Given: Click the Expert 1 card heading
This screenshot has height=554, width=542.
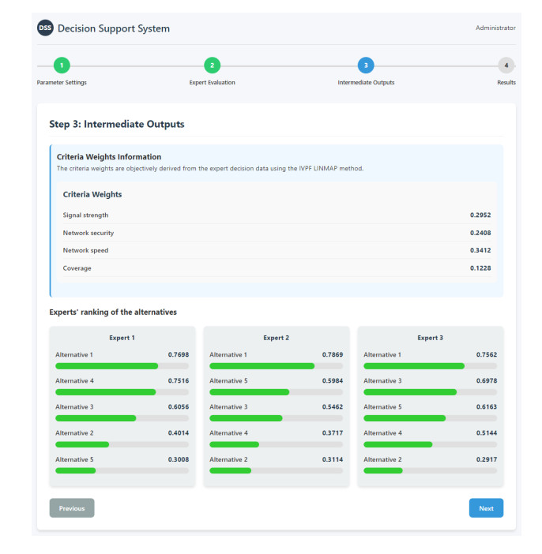Looking at the screenshot, I should click(x=122, y=338).
